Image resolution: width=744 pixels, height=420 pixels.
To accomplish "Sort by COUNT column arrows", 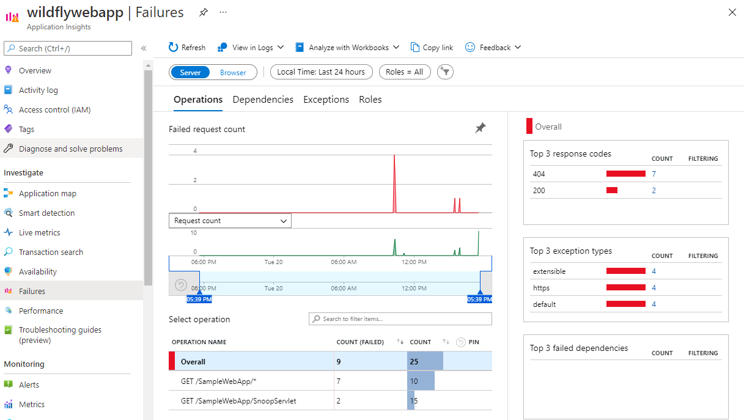I will pyautogui.click(x=446, y=342).
